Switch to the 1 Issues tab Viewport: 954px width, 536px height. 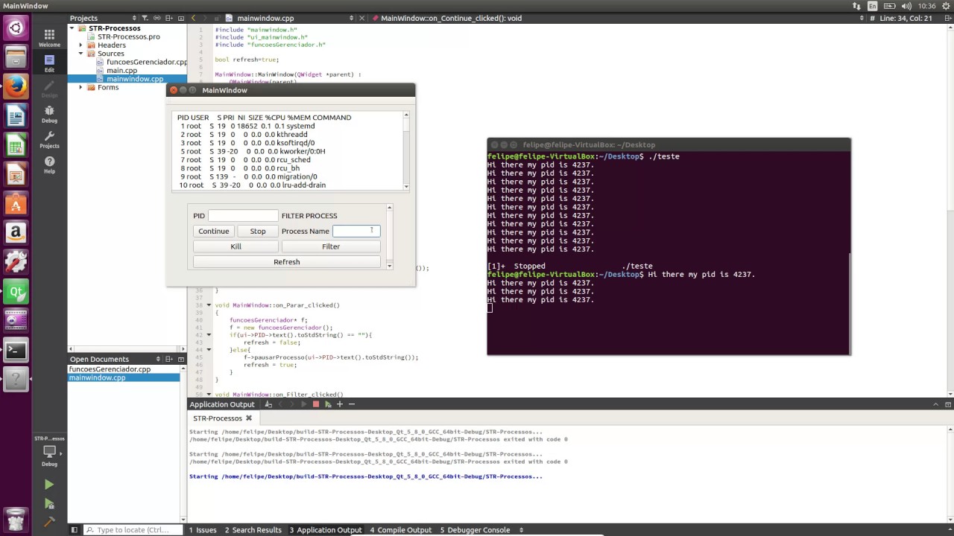click(x=203, y=530)
